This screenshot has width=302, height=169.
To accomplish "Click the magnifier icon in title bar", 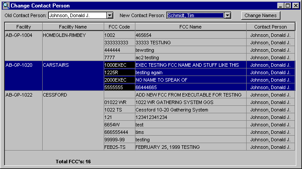I will tap(6, 6).
